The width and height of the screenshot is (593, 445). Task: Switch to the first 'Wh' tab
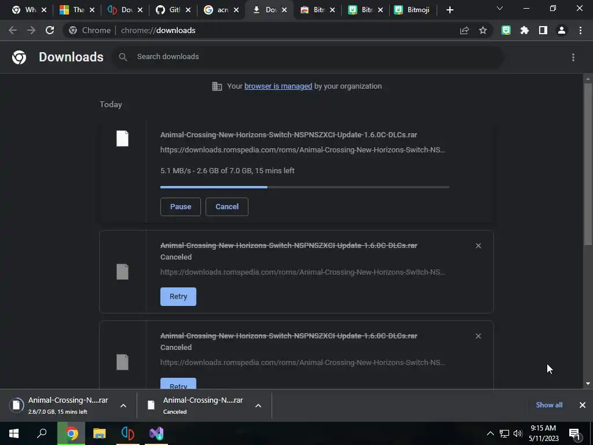[29, 10]
